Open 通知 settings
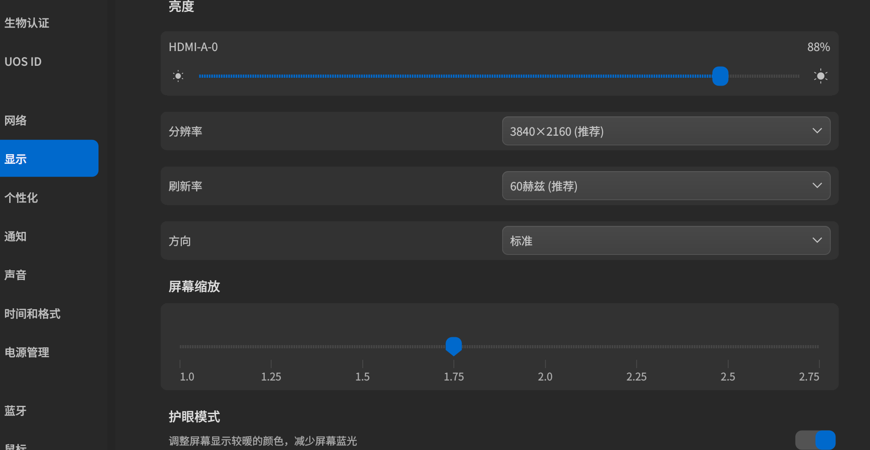Screen dimensions: 870x450 pyautogui.click(x=16, y=237)
